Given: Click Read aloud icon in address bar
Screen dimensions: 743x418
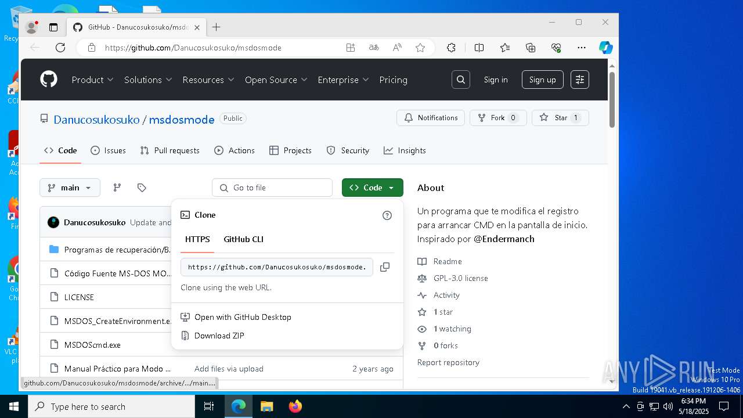Looking at the screenshot, I should (397, 48).
